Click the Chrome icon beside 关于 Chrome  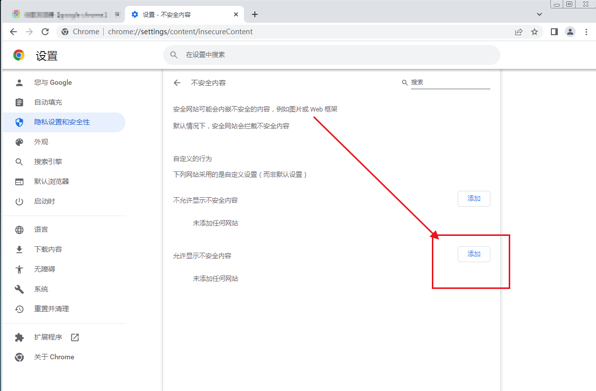coord(19,357)
